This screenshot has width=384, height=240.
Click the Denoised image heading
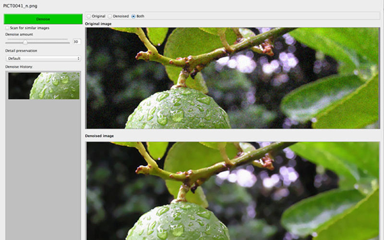[99, 136]
